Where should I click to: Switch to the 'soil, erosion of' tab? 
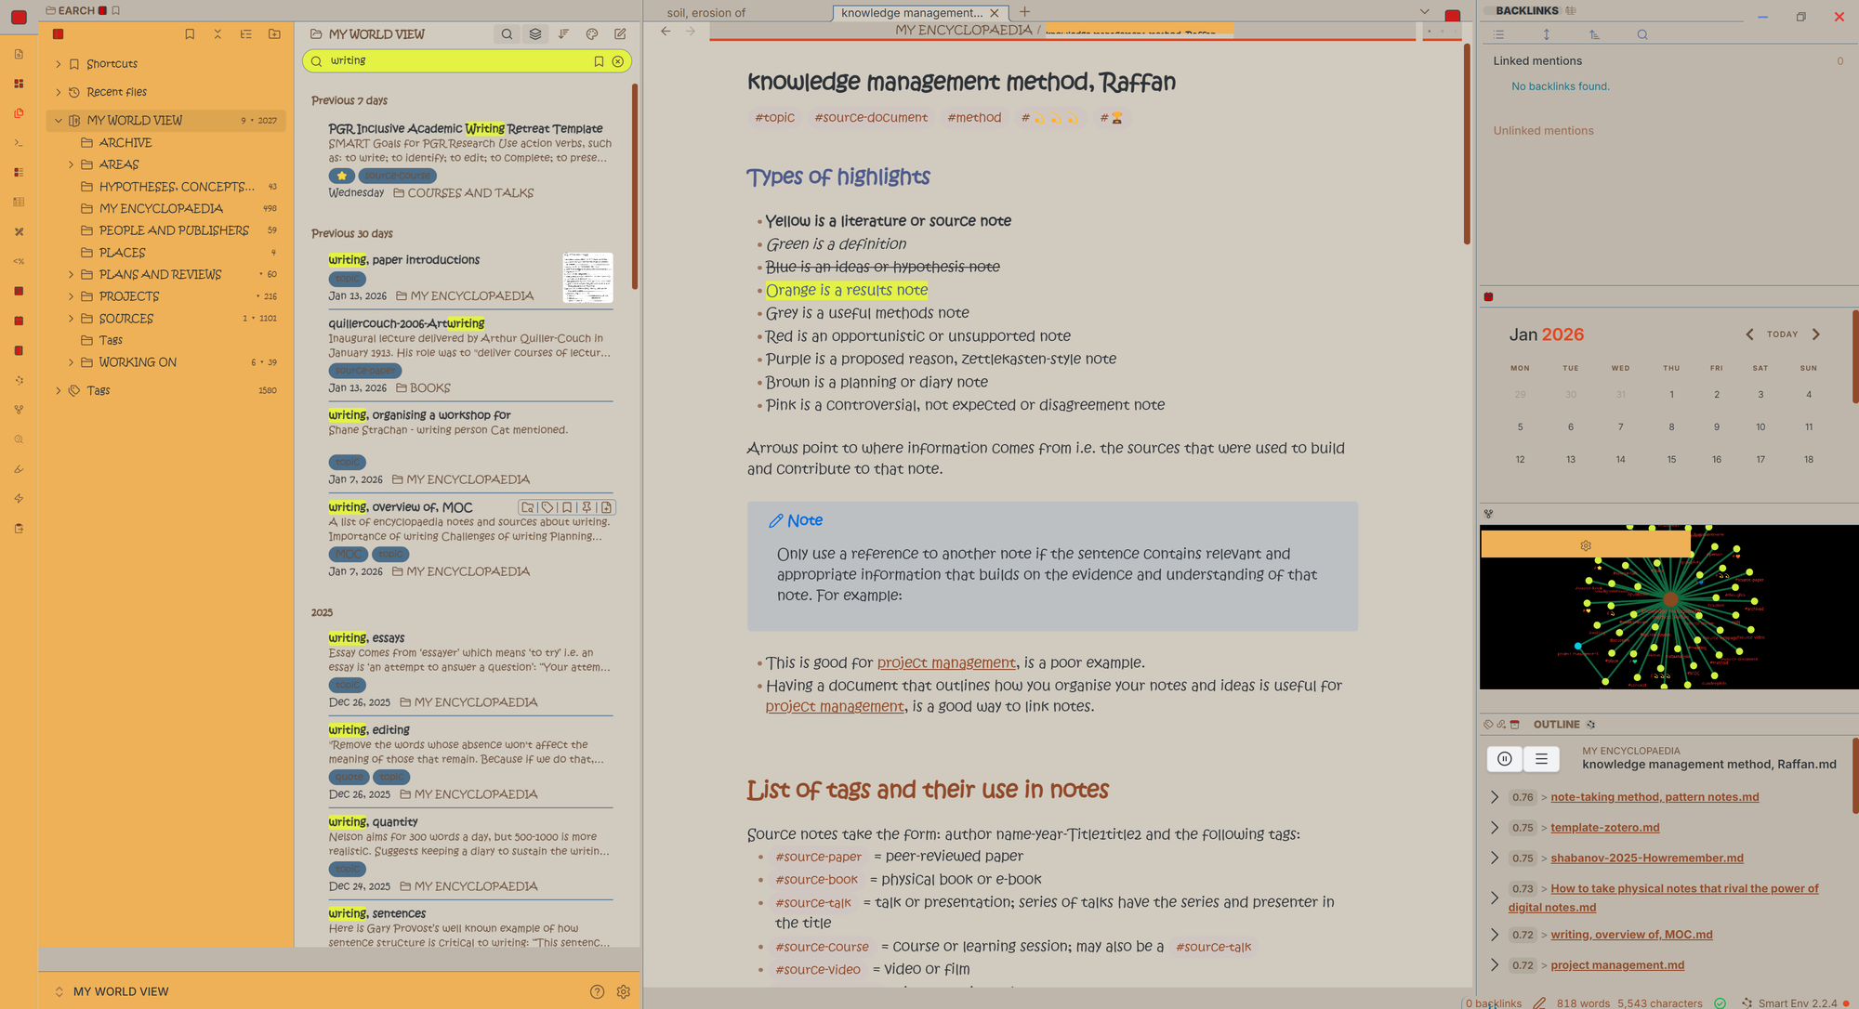[x=706, y=13]
